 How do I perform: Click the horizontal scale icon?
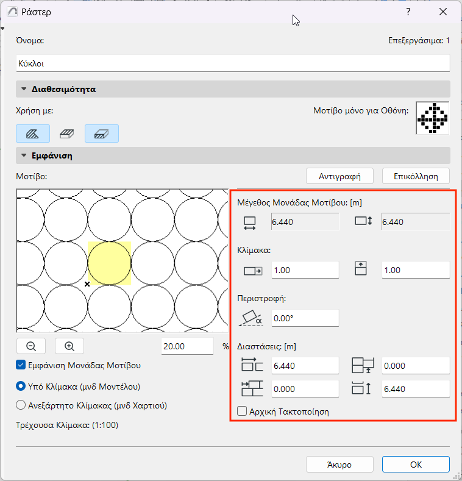click(x=253, y=271)
